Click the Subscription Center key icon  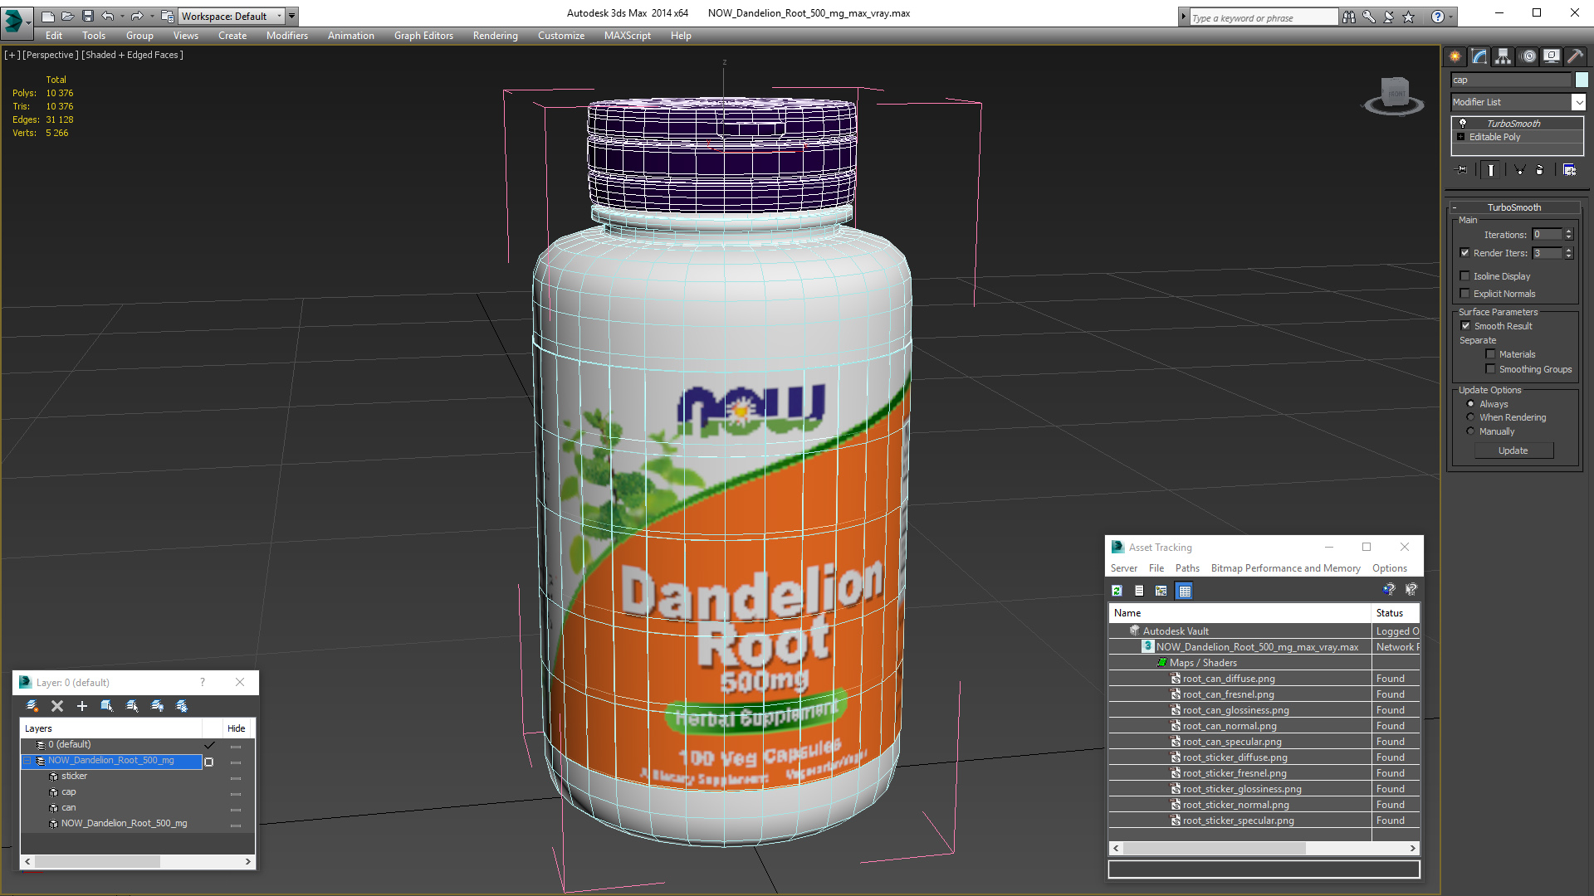tap(1369, 17)
